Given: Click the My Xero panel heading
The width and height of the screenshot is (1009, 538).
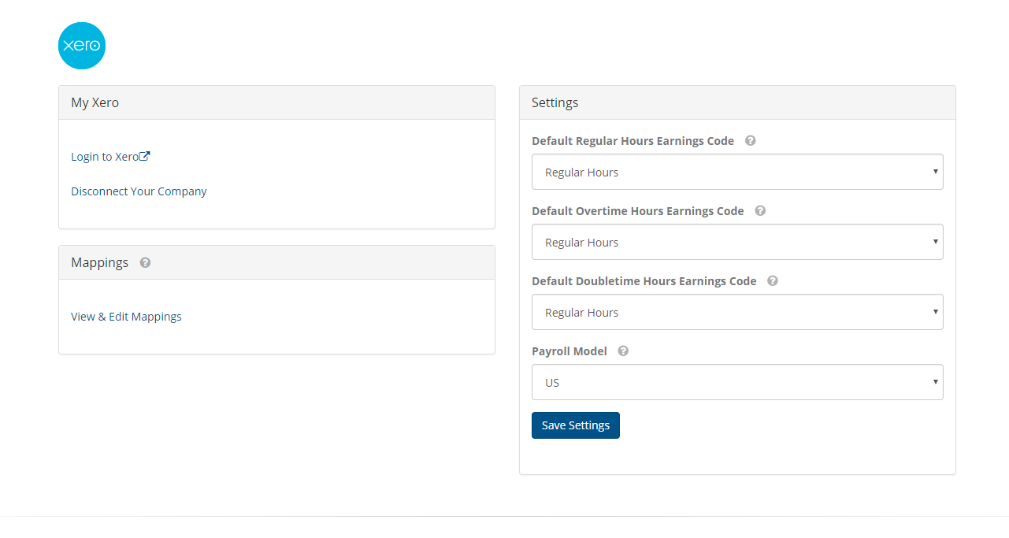Looking at the screenshot, I should (x=95, y=102).
